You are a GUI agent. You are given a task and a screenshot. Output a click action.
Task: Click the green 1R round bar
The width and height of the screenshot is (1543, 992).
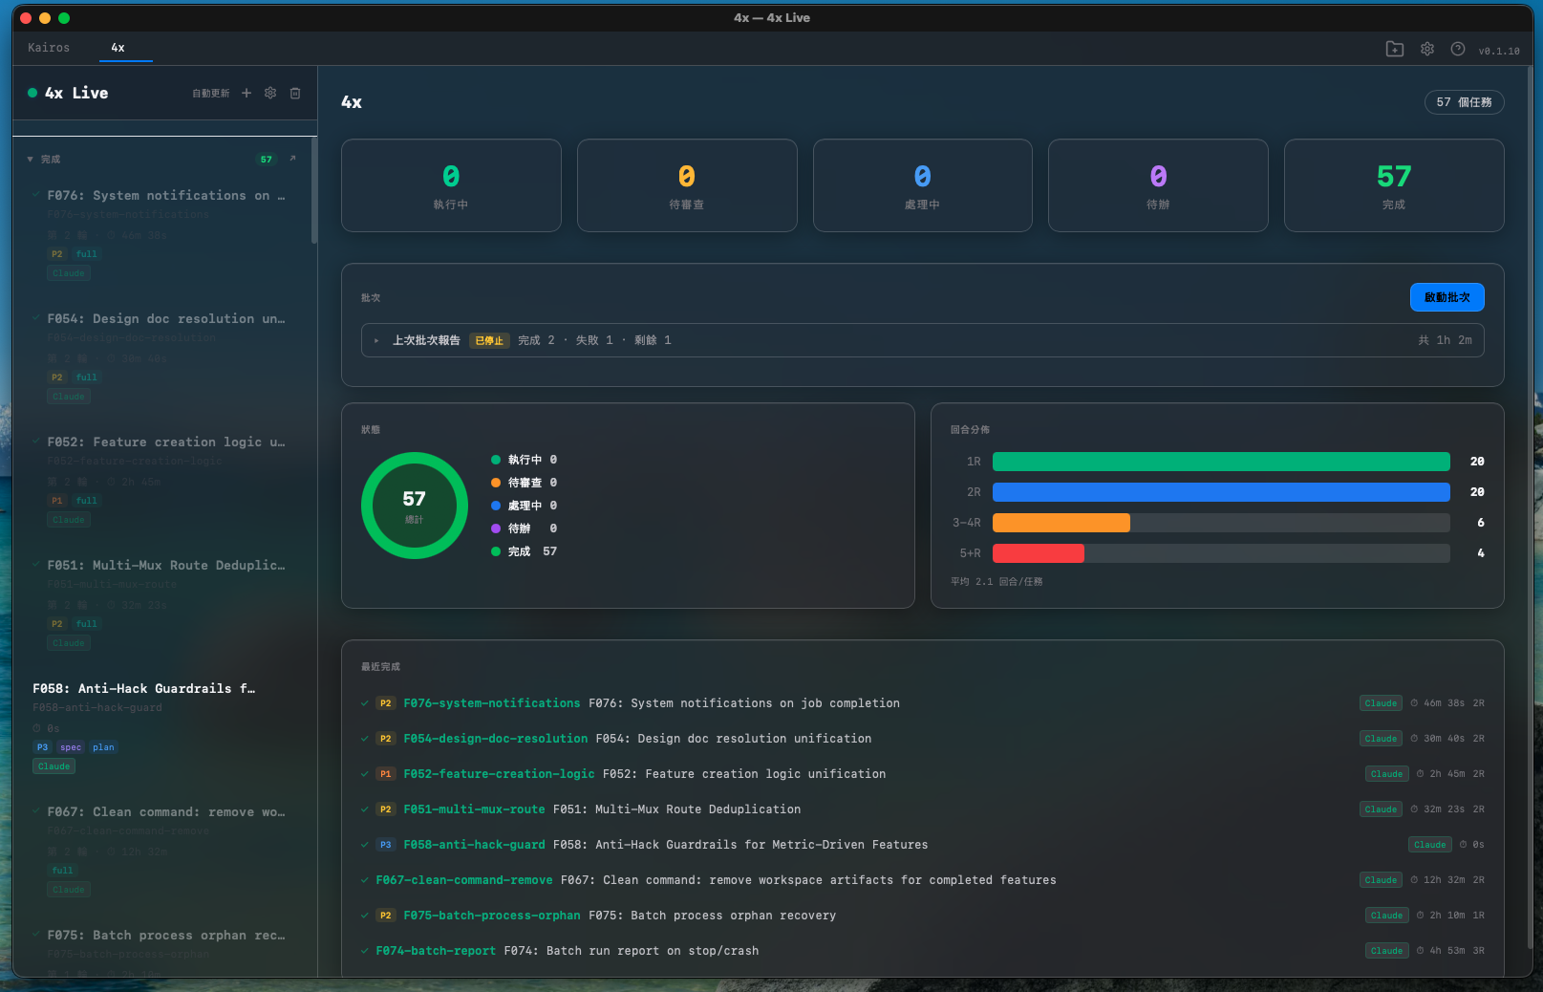(x=1221, y=462)
